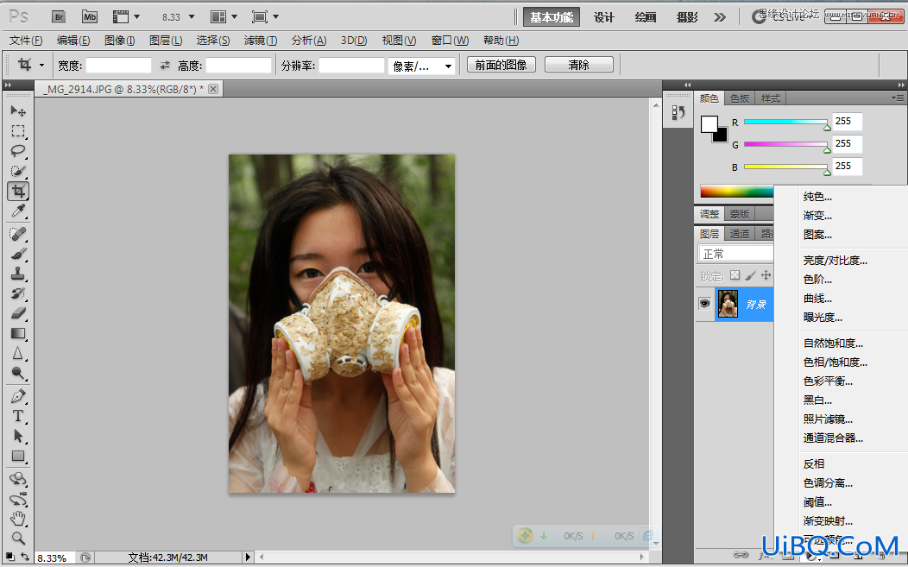This screenshot has height=567, width=908.
Task: Open the status bar info arrow menu
Action: point(248,558)
